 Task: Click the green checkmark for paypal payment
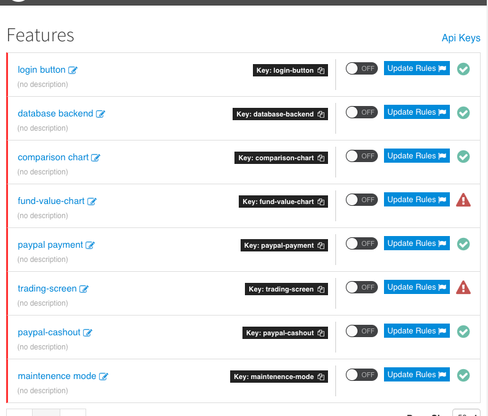coord(463,244)
